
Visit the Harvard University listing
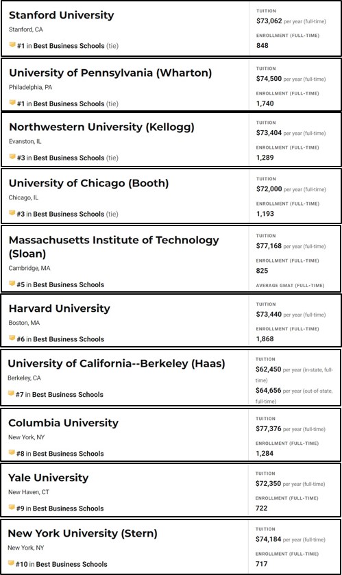click(x=60, y=308)
